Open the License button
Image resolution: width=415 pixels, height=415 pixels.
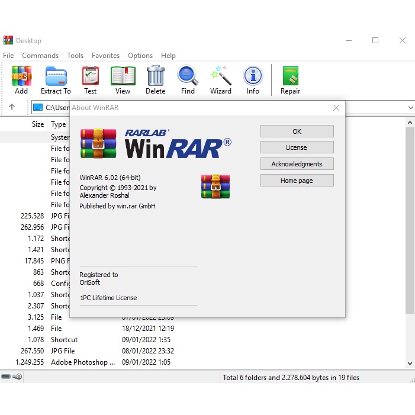point(297,147)
